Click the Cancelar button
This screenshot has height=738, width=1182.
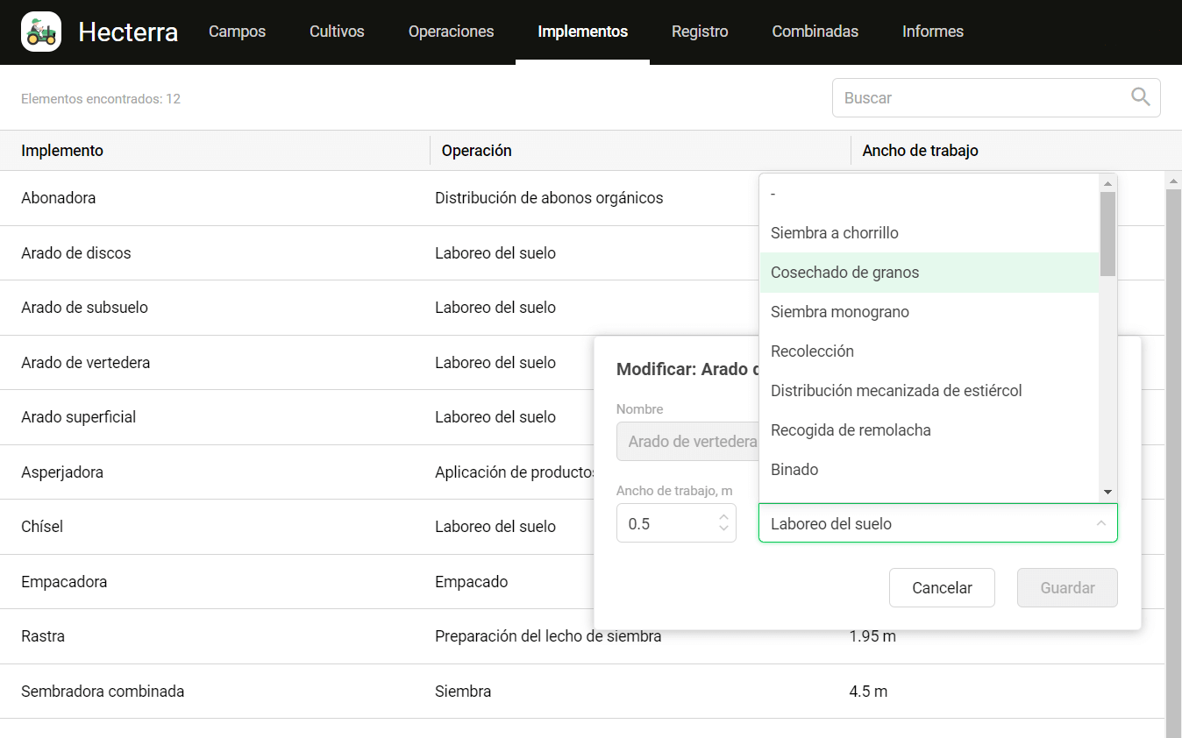point(942,588)
